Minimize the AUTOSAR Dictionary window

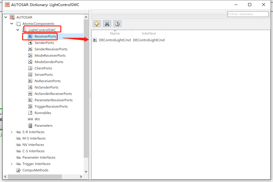(236, 5)
